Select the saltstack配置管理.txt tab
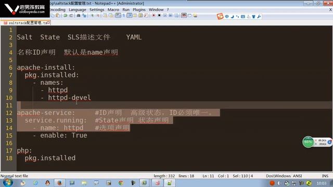 click(x=27, y=23)
